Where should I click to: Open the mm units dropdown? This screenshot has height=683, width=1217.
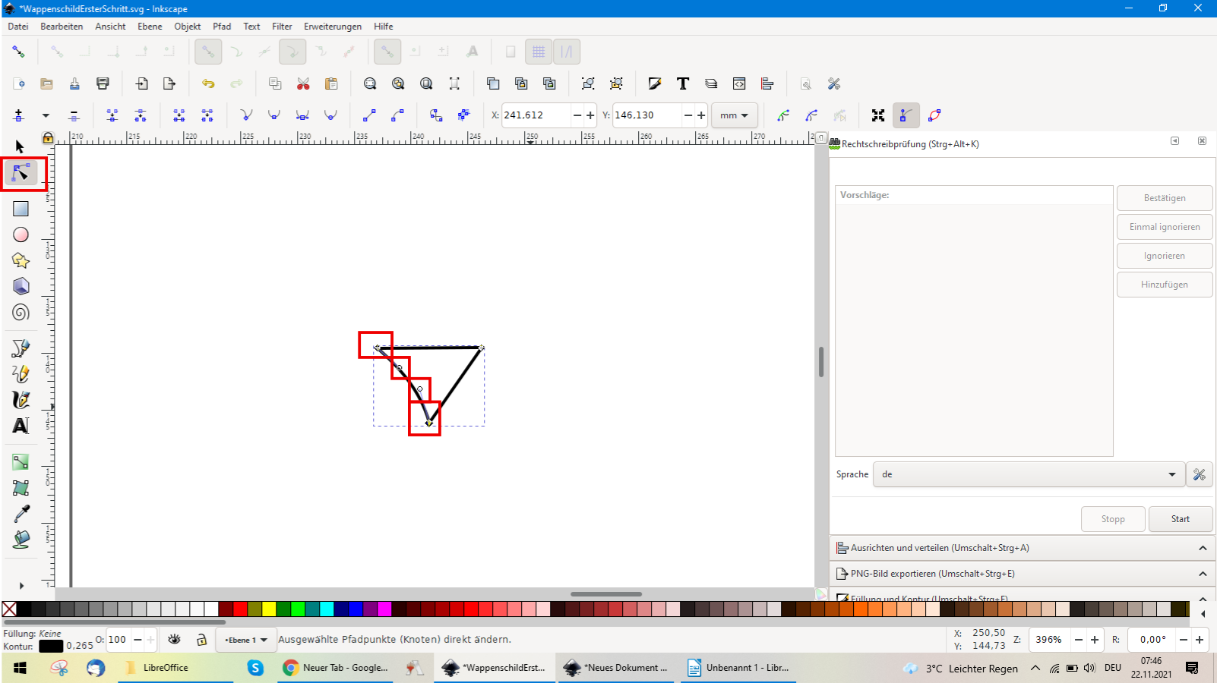coord(734,115)
